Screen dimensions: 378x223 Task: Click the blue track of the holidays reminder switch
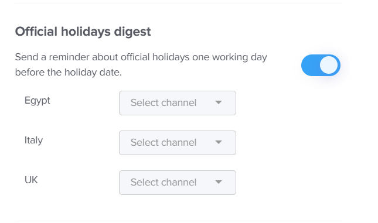310,66
